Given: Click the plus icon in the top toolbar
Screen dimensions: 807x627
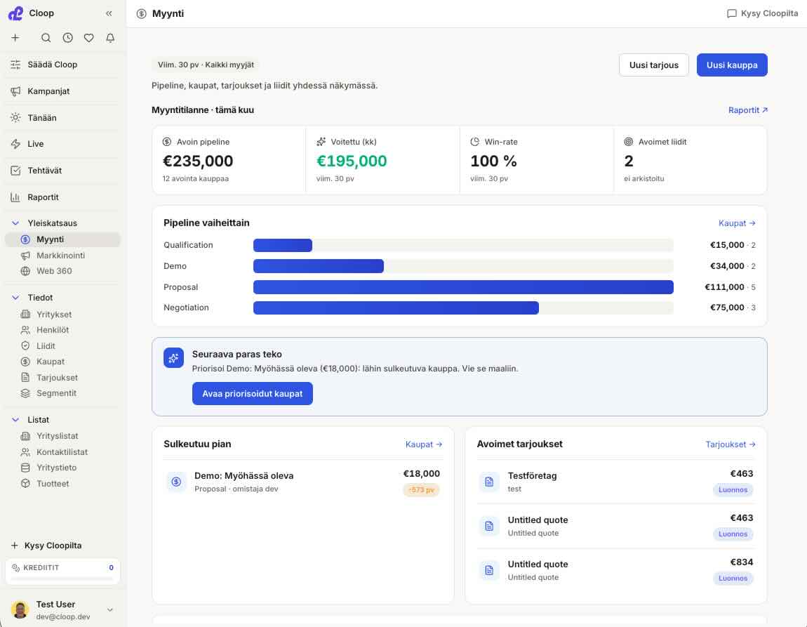Looking at the screenshot, I should (15, 38).
